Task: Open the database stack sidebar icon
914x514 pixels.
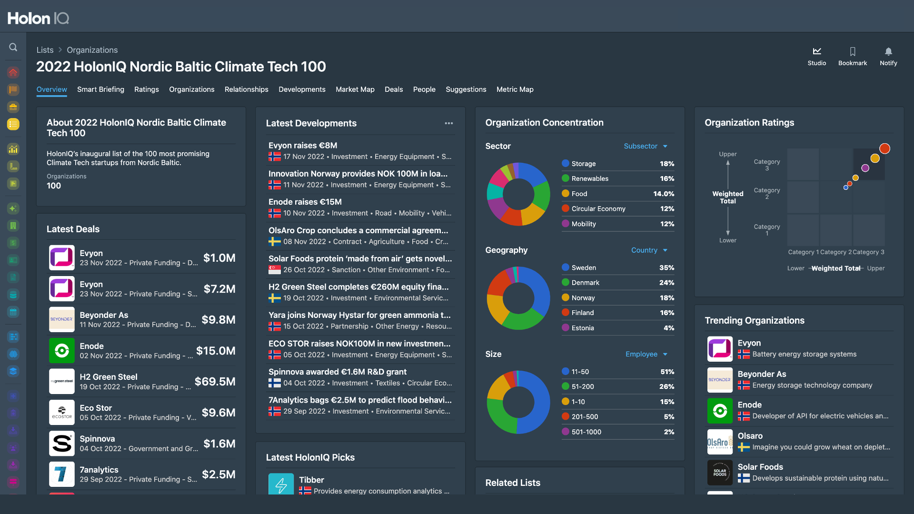Action: click(13, 295)
